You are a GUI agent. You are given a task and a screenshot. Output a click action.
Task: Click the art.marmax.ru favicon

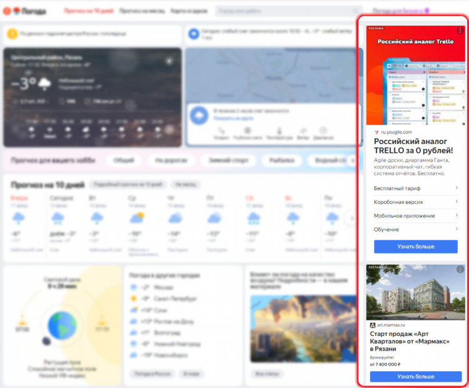click(x=373, y=325)
